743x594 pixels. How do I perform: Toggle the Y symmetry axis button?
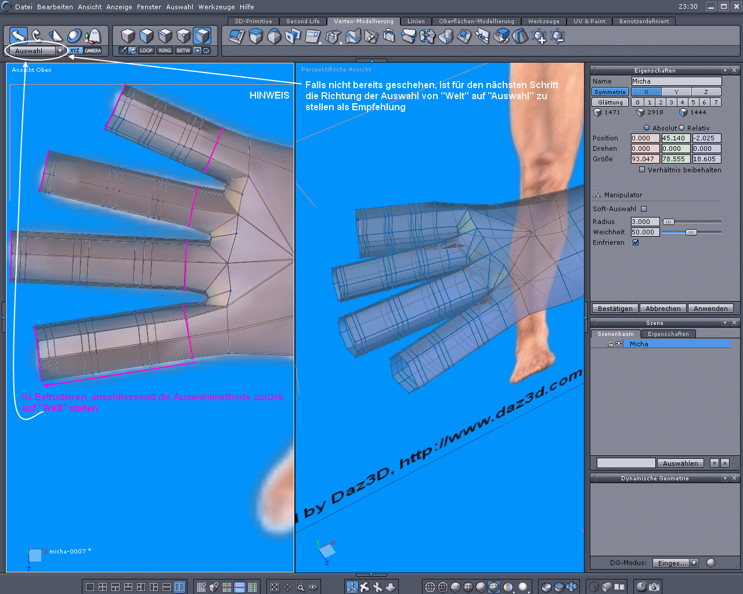tap(676, 92)
